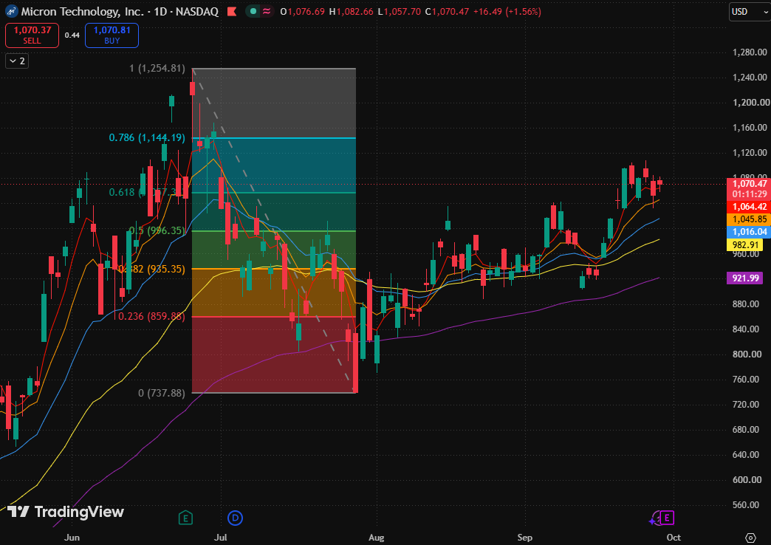Click the Open value 1,076.69
Screen dimensions: 771x545
point(306,11)
